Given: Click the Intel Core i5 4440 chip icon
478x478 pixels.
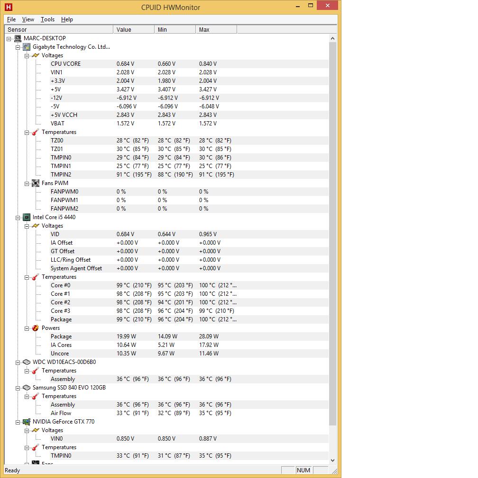Looking at the screenshot, I should [x=27, y=217].
